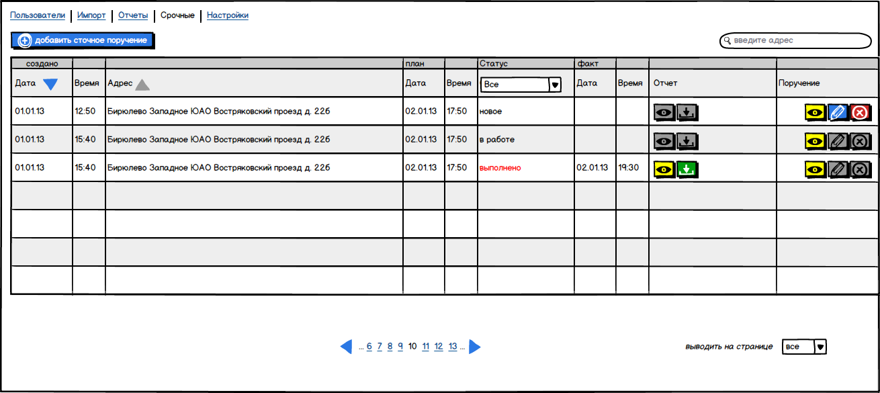The width and height of the screenshot is (880, 393).
Task: Click disabled delete icon in выполнено row
Action: (x=860, y=169)
